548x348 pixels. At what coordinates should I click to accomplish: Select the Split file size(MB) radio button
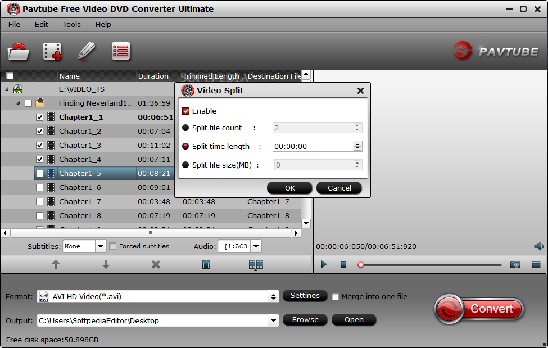pos(185,165)
